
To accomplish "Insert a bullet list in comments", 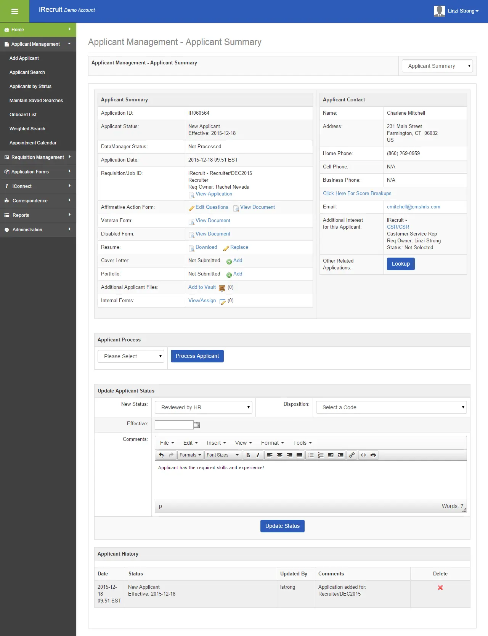I will point(311,455).
